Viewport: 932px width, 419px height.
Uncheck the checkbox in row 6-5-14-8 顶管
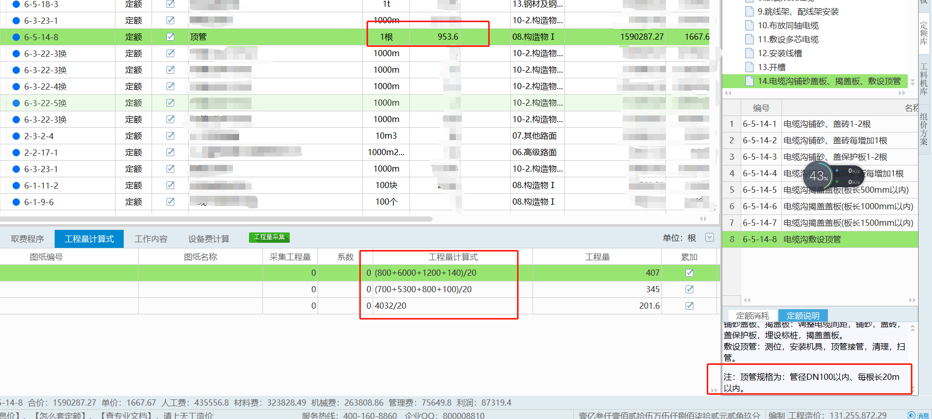click(171, 37)
